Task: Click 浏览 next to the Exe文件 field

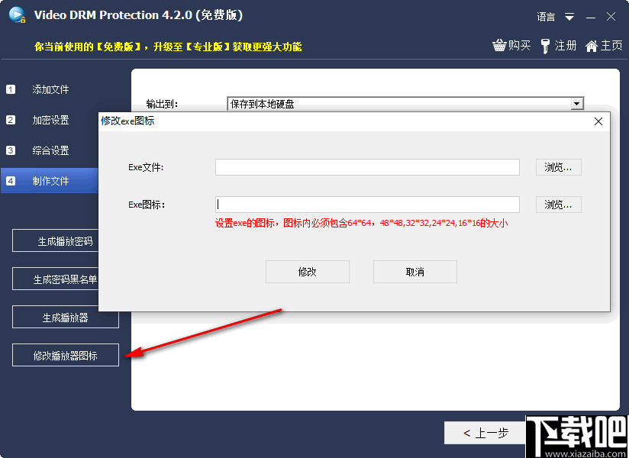Action: [x=558, y=166]
